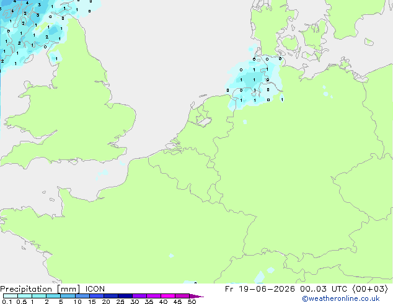
Task: Click the "50" legend scale label
Action: click(192, 302)
